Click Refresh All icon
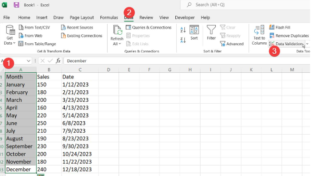This screenshot has width=311, height=176. (118, 30)
